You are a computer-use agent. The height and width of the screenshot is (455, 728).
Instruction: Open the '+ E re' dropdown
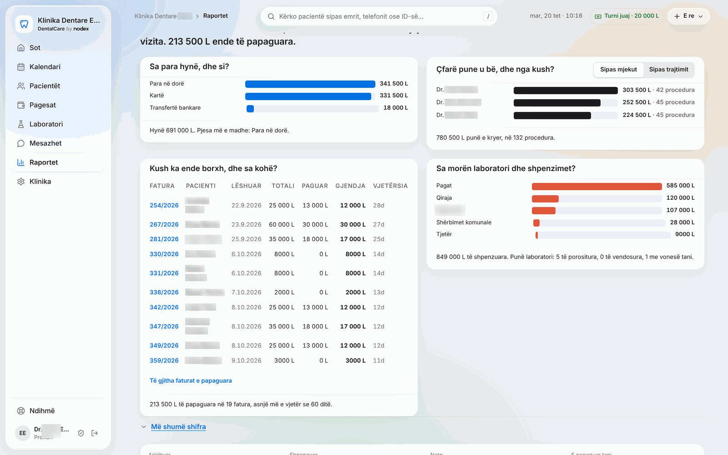pyautogui.click(x=688, y=16)
